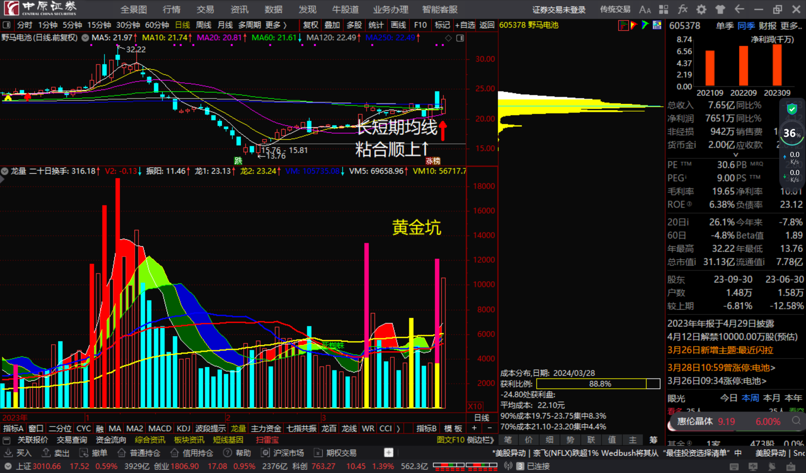The image size is (806, 473).
Task: Click the cancel order (撤单) button
Action: pyautogui.click(x=94, y=453)
